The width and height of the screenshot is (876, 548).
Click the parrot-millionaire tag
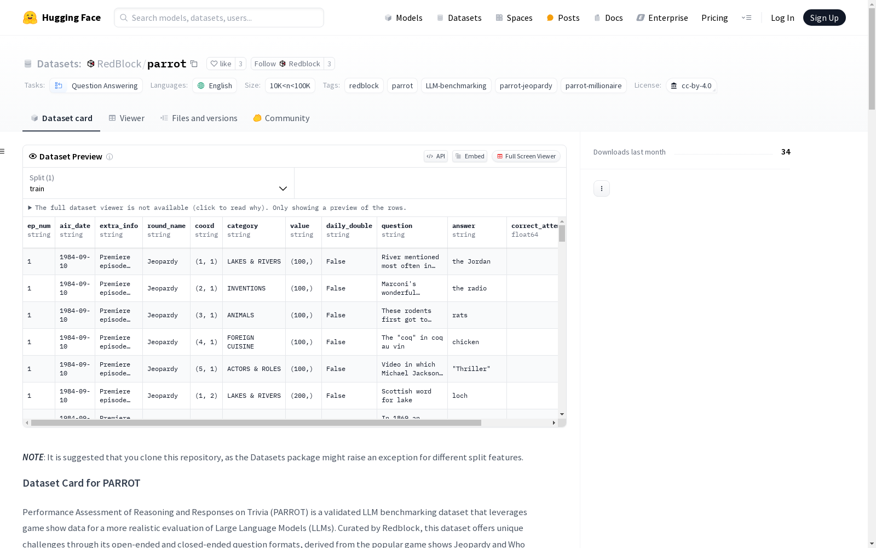(x=593, y=85)
